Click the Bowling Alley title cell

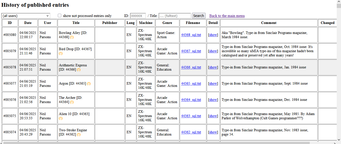point(76,35)
